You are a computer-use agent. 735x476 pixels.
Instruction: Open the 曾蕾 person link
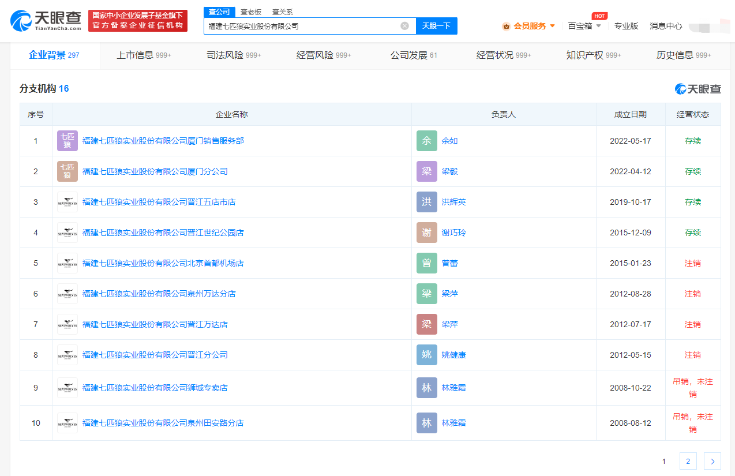click(x=450, y=263)
